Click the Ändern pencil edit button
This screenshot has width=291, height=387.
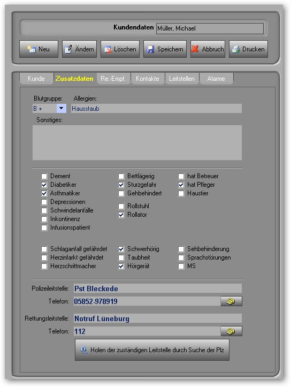point(79,49)
